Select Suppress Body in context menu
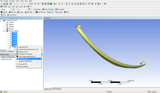The height and width of the screenshot is (93, 160). (x=23, y=52)
